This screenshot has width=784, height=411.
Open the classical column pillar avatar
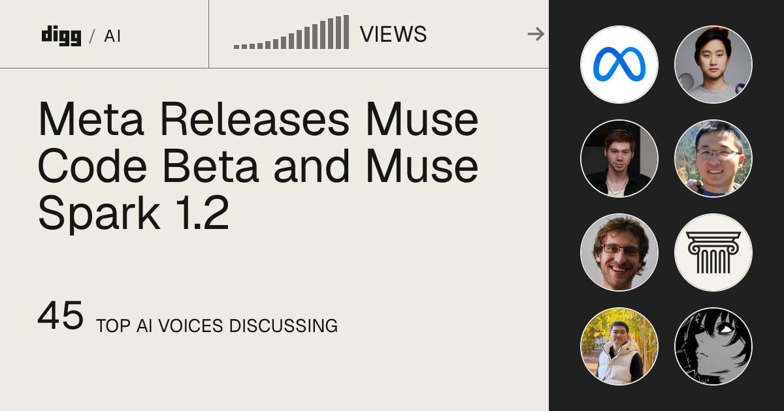point(713,252)
